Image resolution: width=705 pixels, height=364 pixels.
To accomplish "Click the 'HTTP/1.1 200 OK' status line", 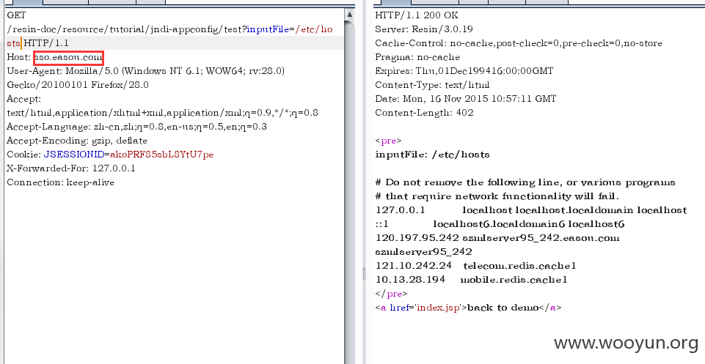I will [417, 15].
